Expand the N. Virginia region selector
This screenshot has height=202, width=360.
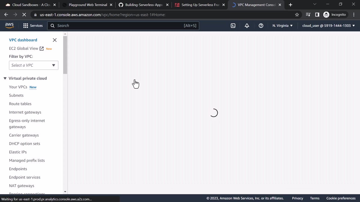click(282, 26)
